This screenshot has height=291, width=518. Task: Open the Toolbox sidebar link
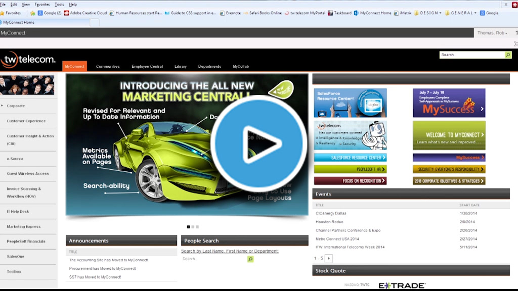coord(14,272)
